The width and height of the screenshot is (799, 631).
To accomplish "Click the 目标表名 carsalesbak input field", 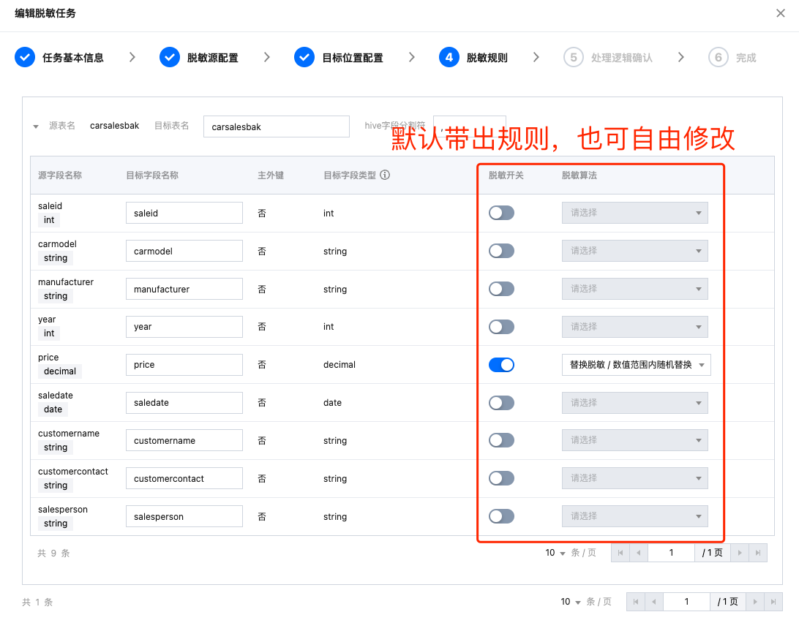I will pyautogui.click(x=276, y=126).
